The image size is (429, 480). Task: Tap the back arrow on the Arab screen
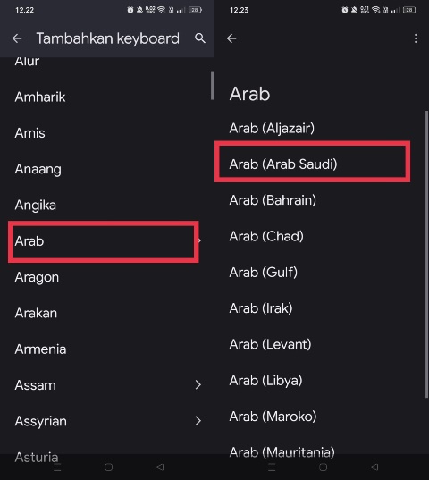231,38
